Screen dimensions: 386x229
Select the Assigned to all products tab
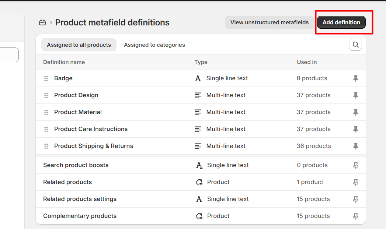(79, 45)
